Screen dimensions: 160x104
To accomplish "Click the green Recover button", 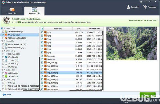I will (147, 95).
